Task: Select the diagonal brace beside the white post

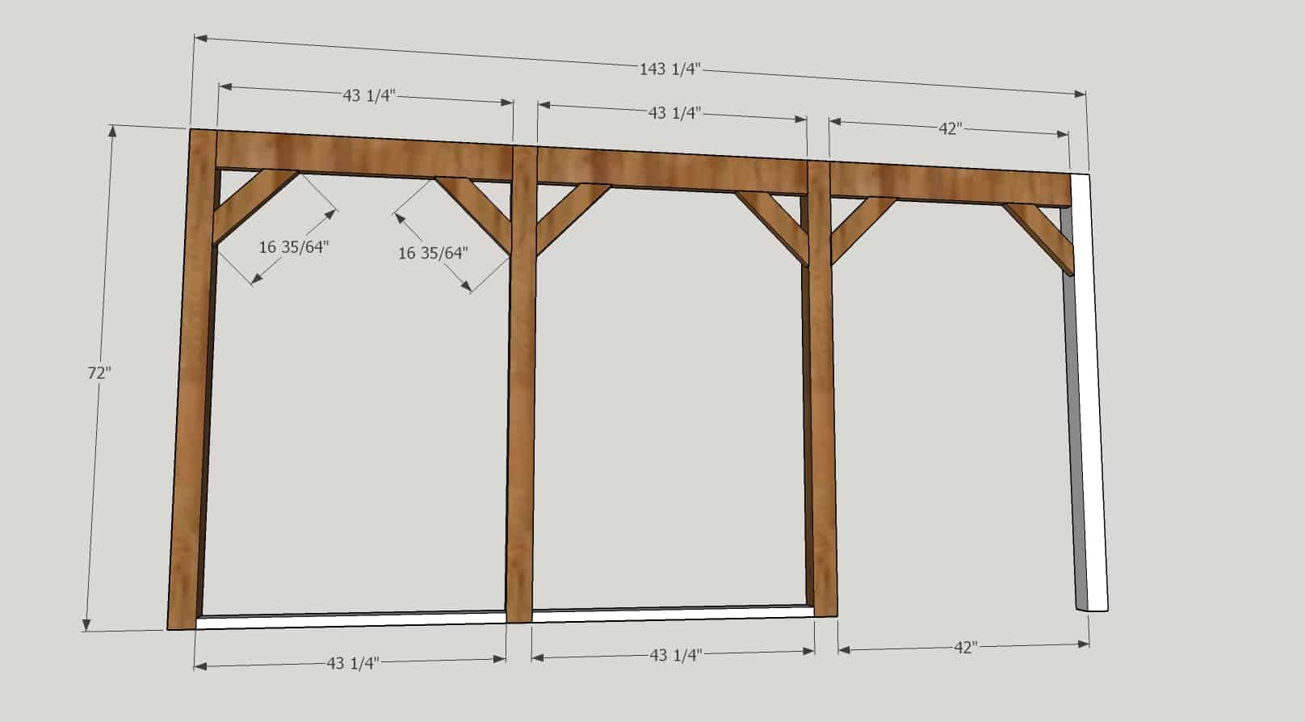Action: point(1039,239)
